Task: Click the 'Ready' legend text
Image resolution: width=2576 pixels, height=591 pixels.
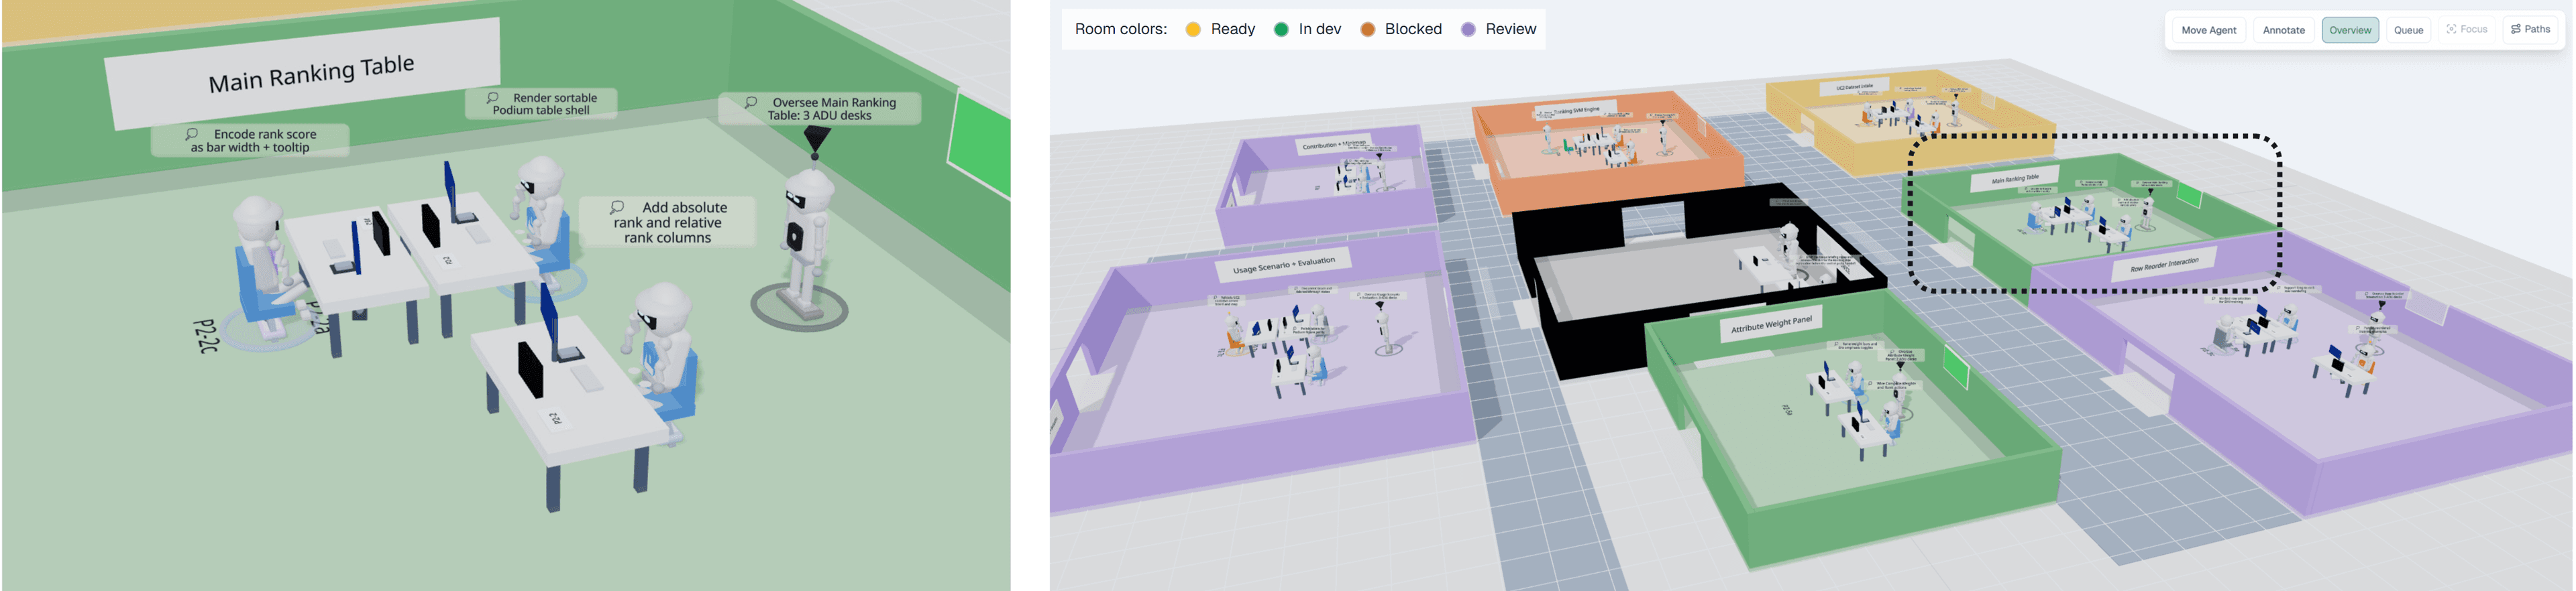Action: 1232,29
